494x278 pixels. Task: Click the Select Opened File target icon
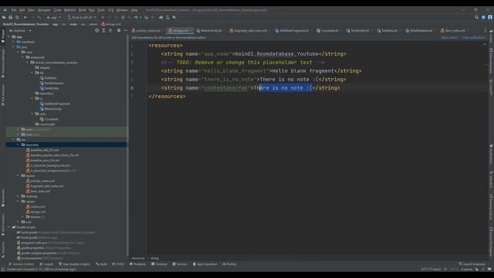point(96,31)
